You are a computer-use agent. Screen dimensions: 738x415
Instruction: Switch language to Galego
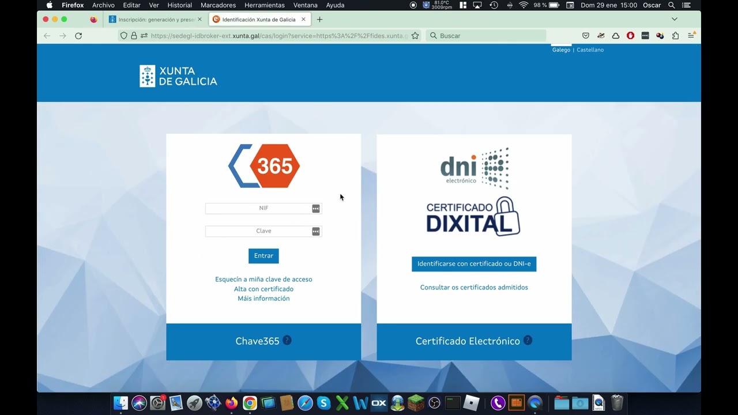coord(561,50)
